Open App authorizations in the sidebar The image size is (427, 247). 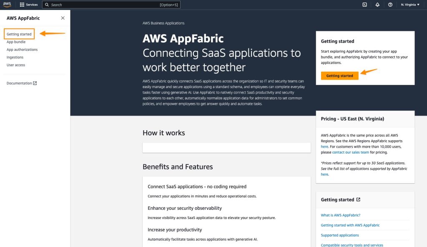[22, 50]
